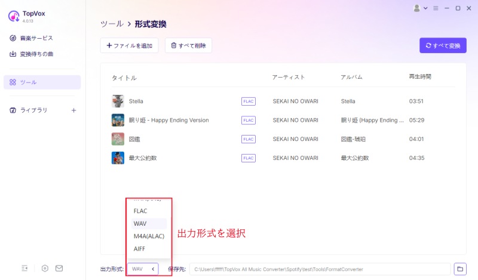
Task: Click the ファイルを追加 button
Action: pos(129,45)
